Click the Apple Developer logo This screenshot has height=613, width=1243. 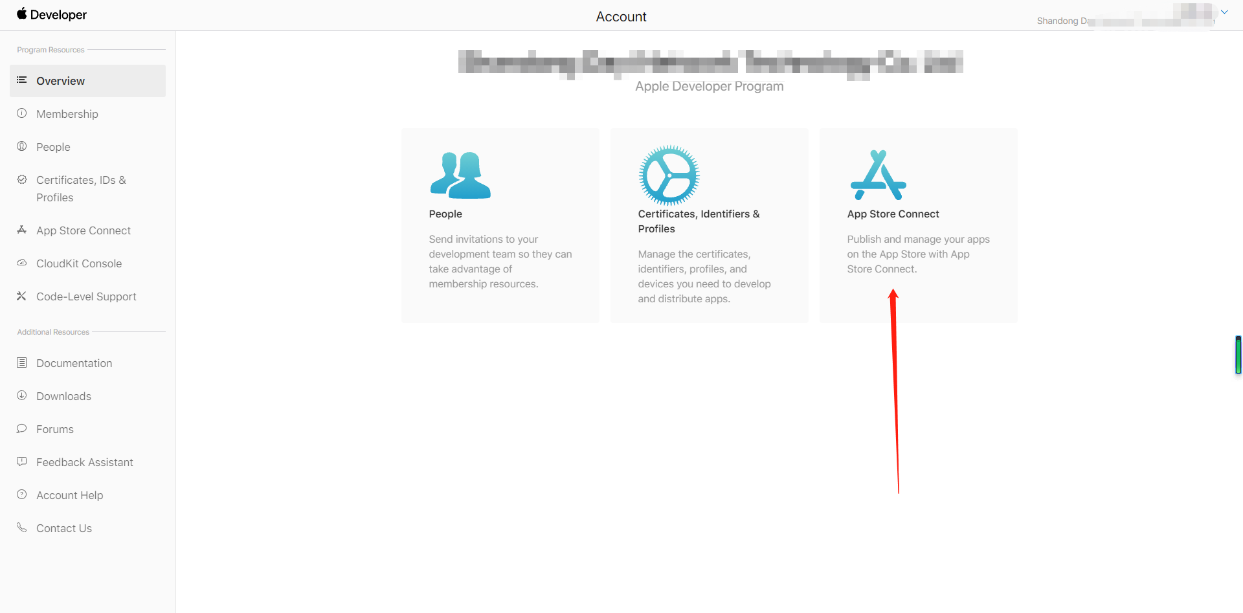click(x=52, y=14)
